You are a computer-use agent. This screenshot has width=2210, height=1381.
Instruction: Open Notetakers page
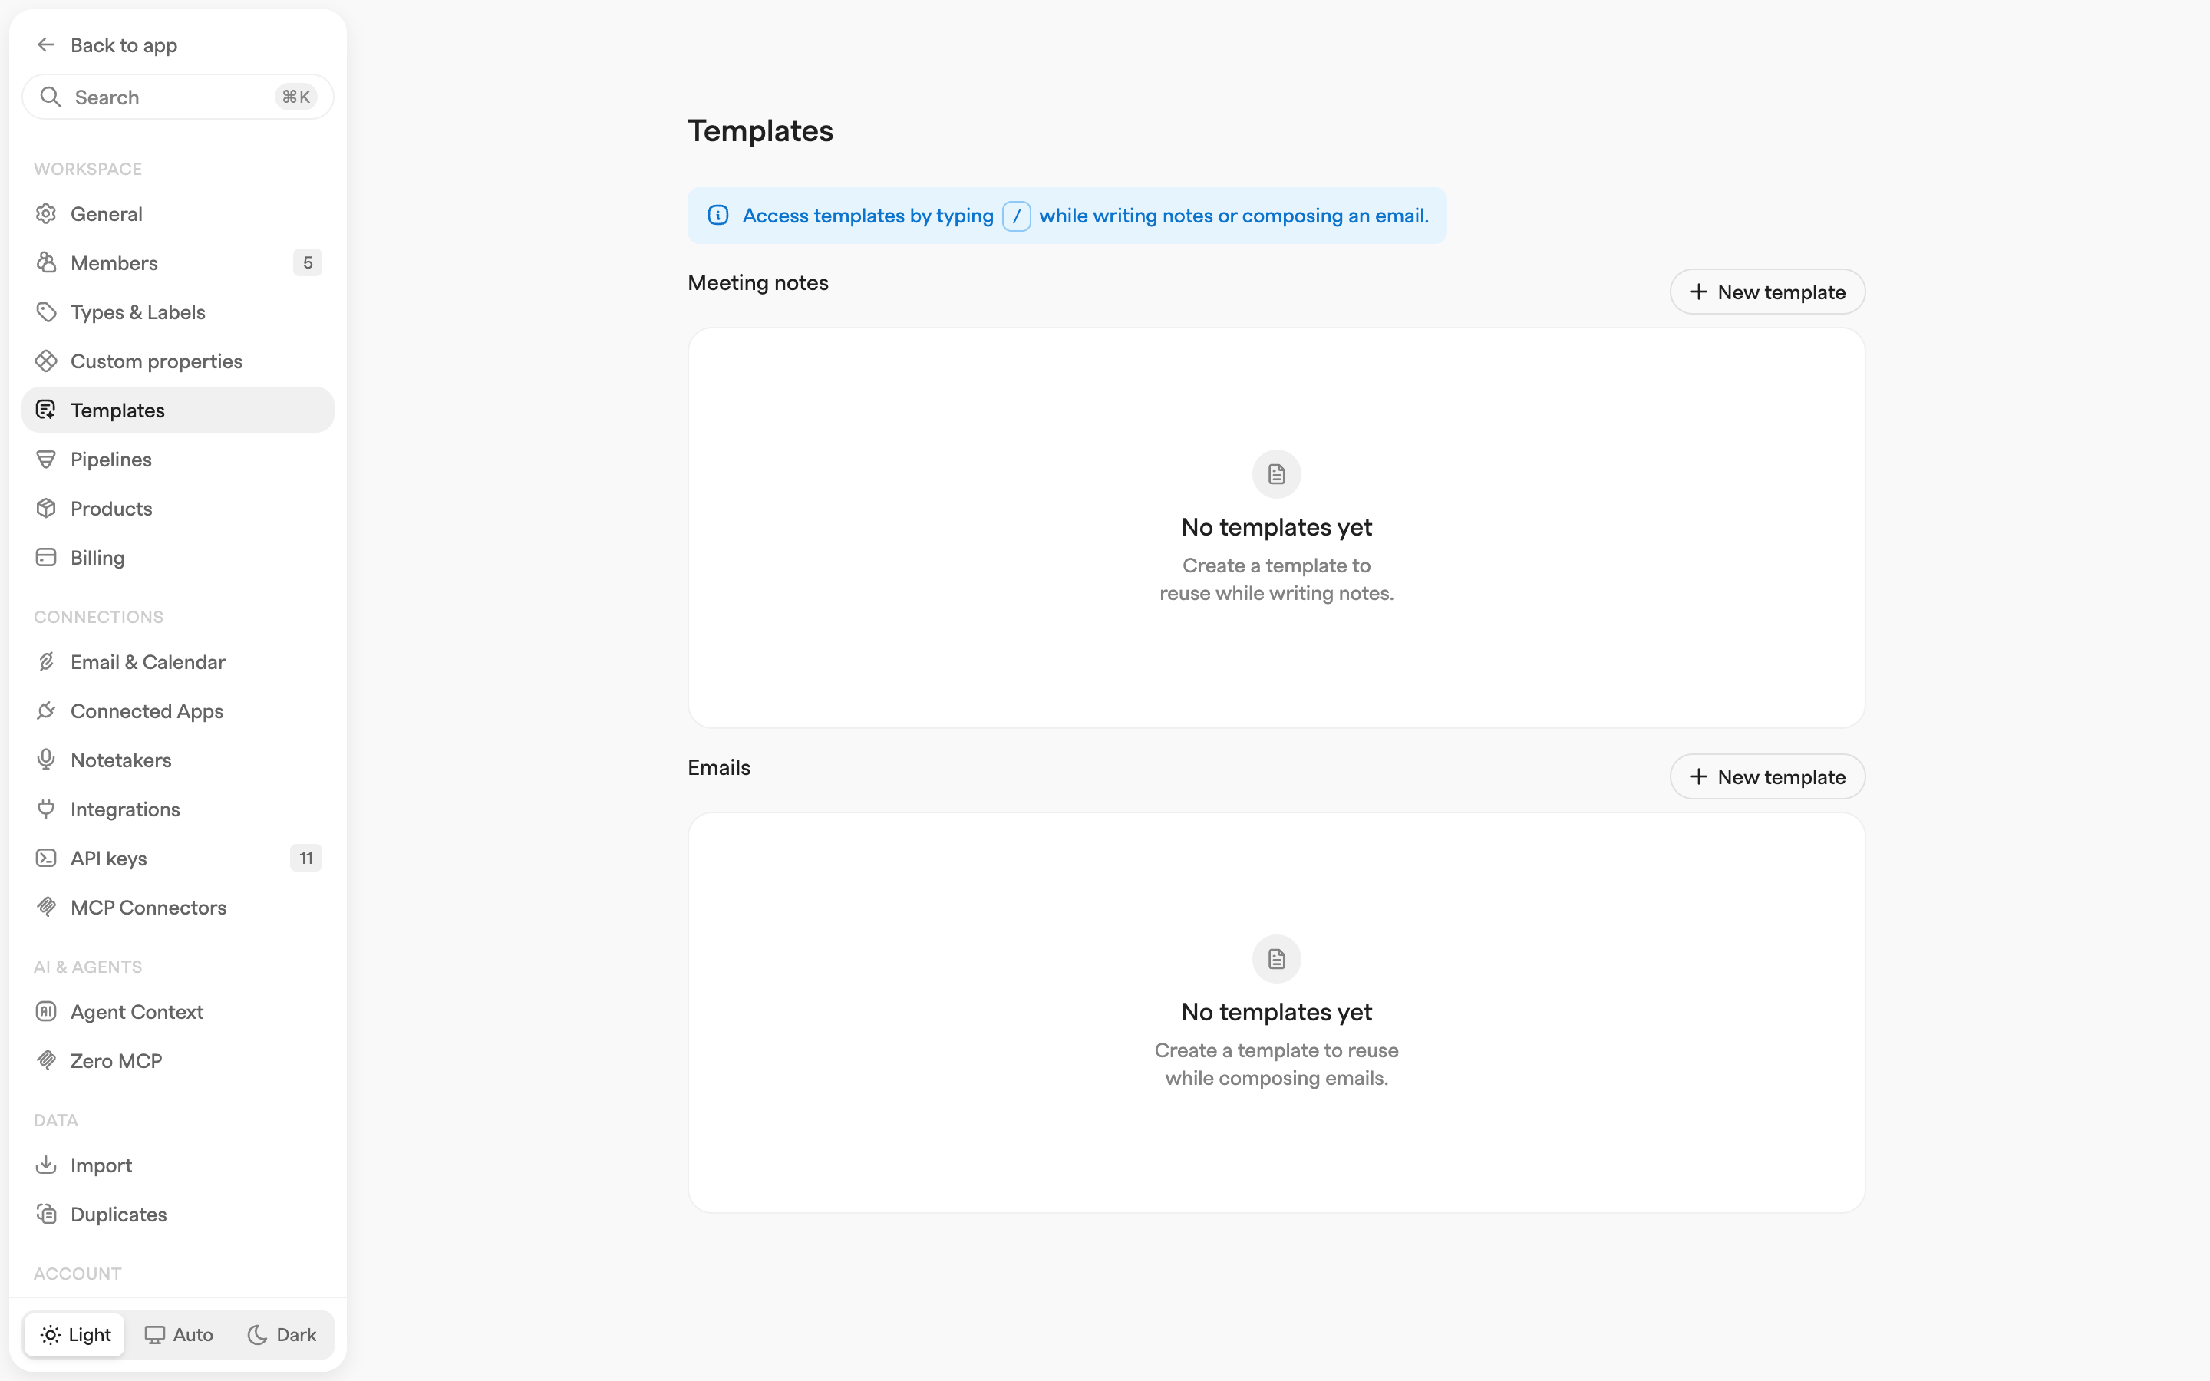click(x=178, y=760)
